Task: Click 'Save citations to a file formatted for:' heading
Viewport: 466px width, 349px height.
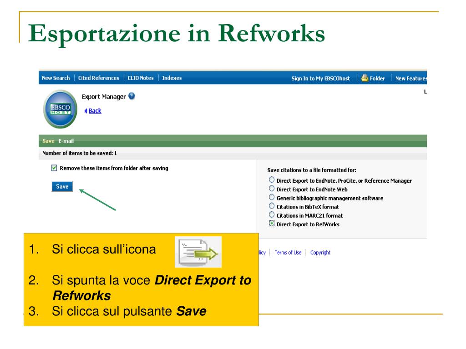Action: pyautogui.click(x=312, y=170)
